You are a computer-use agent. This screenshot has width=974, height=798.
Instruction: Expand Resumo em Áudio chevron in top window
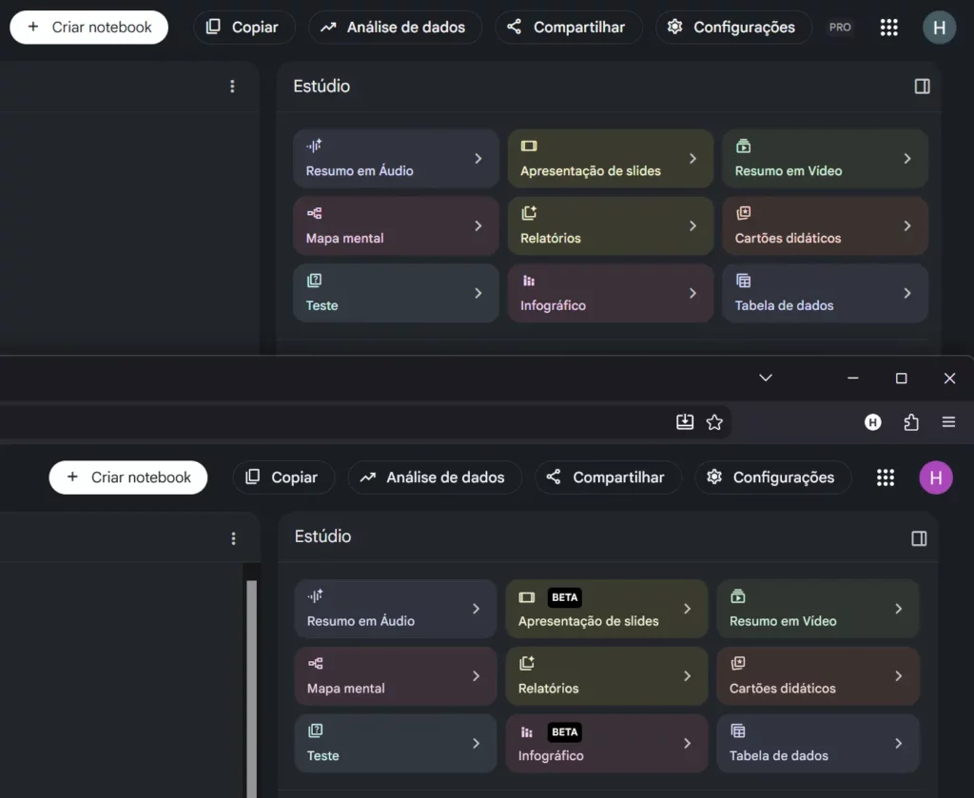tap(478, 158)
